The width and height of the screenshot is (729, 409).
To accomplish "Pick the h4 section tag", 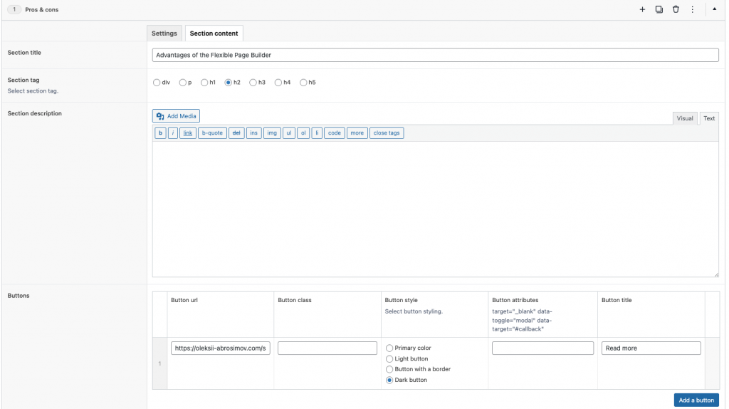I will point(278,83).
